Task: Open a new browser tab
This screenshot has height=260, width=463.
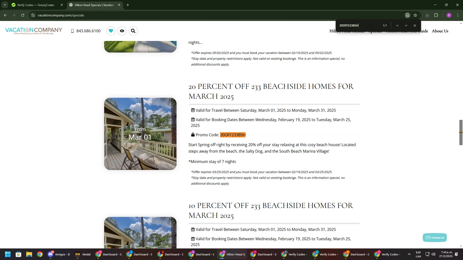Action: pyautogui.click(x=128, y=5)
